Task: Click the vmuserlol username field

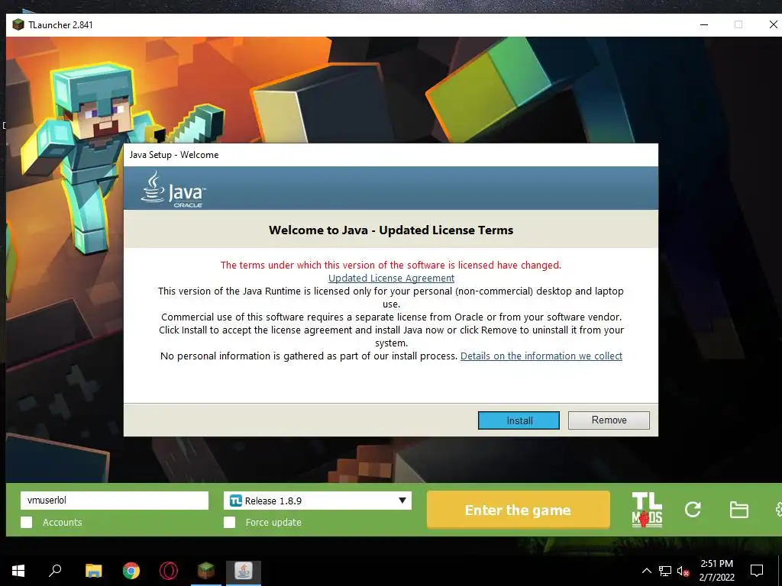Action: point(115,501)
